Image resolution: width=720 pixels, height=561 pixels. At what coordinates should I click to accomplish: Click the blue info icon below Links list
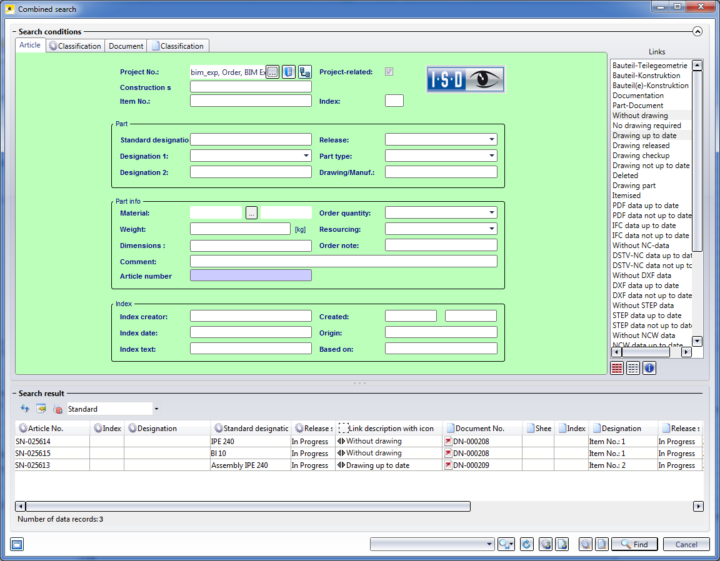649,368
